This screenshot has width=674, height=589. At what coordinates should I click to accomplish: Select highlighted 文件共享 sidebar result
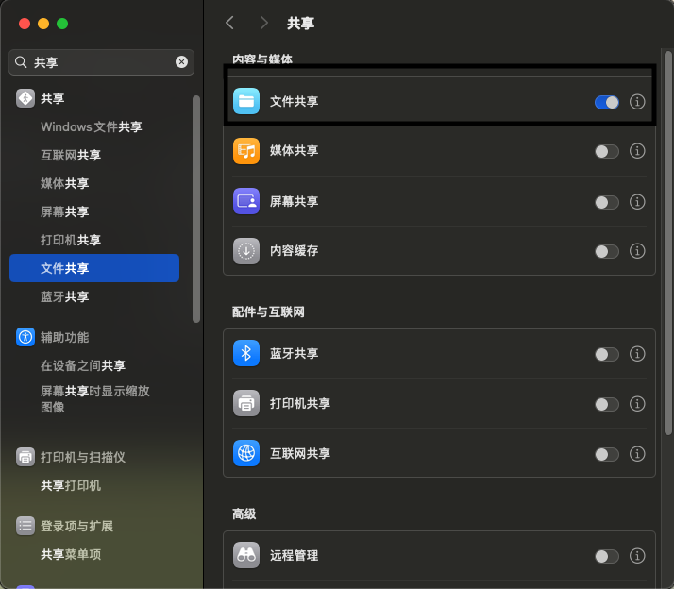[94, 268]
